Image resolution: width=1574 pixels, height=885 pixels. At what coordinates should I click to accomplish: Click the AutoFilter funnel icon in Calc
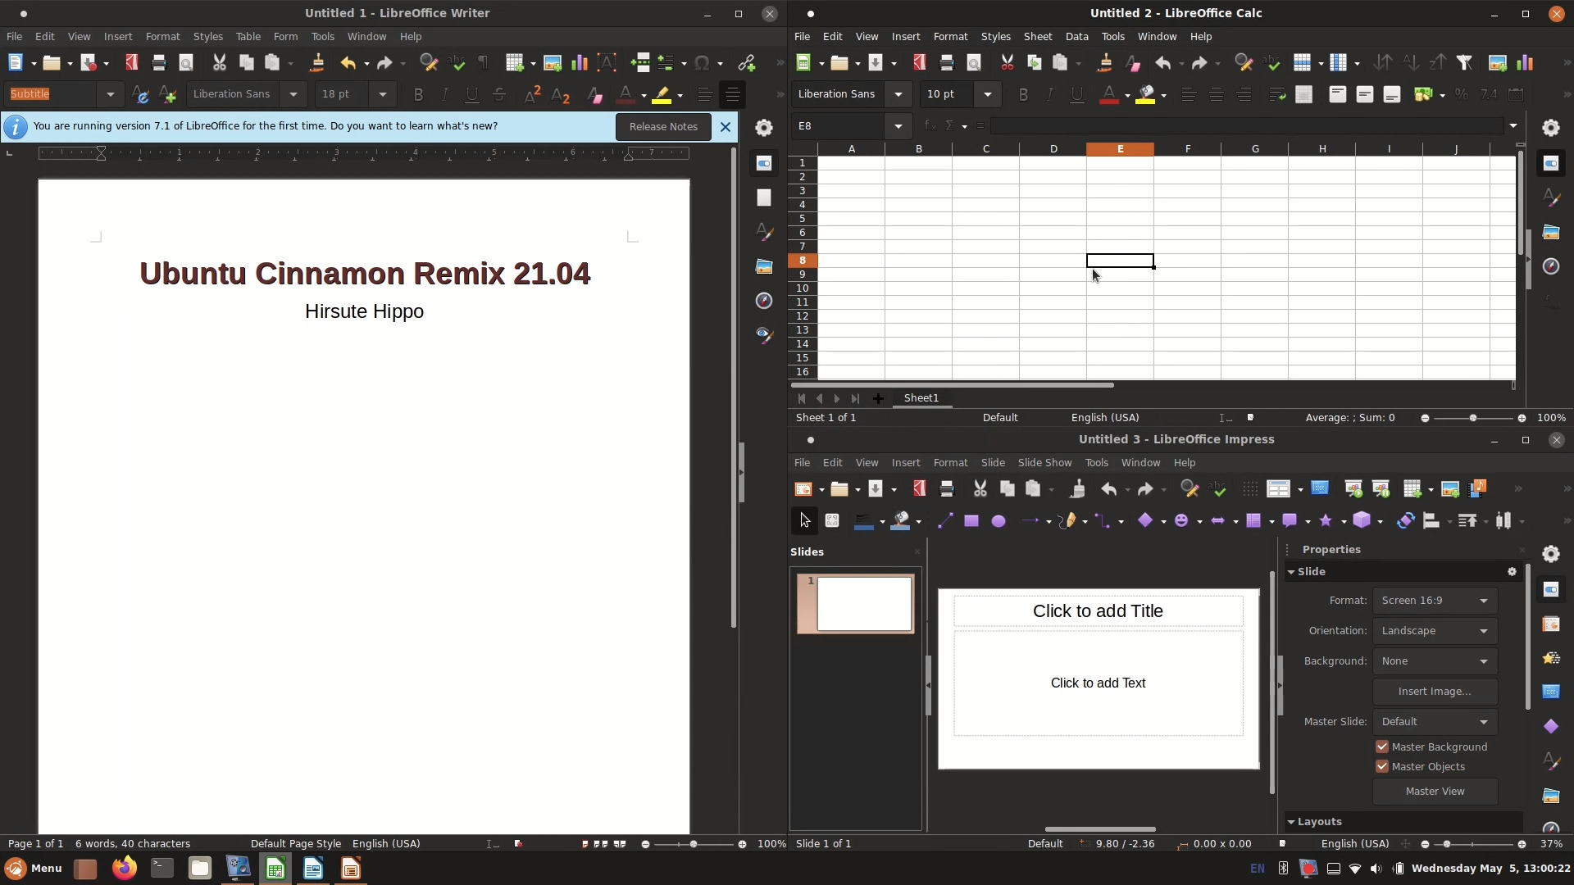click(1464, 63)
